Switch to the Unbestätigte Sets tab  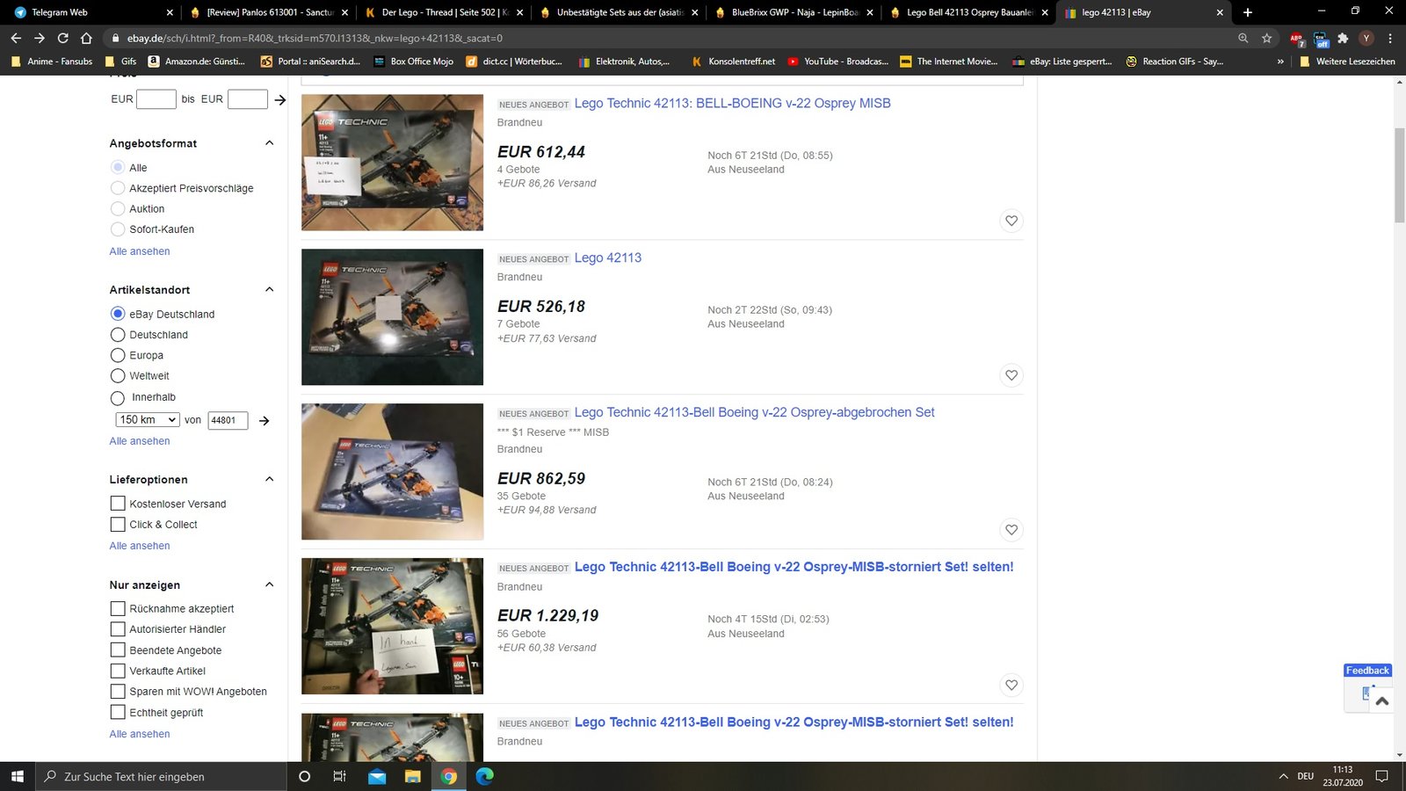coord(619,12)
